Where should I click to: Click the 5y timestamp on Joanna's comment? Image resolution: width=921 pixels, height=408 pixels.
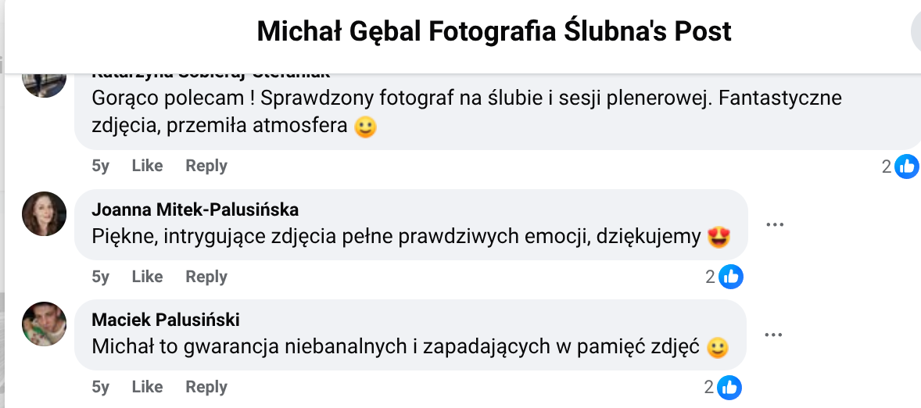[101, 277]
